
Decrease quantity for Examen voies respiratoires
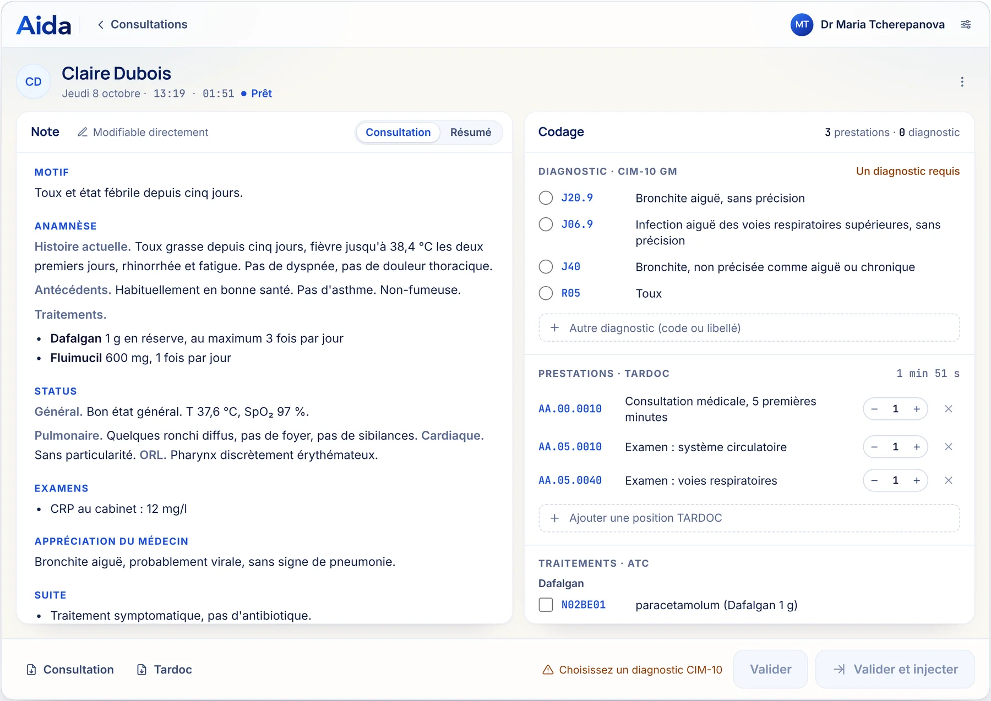pos(874,480)
